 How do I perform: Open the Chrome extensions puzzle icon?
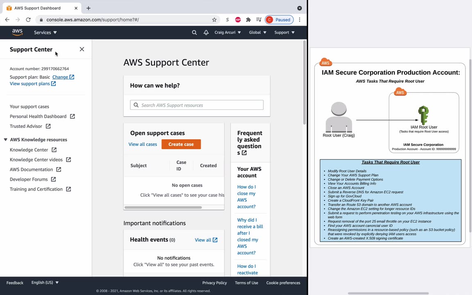(248, 20)
